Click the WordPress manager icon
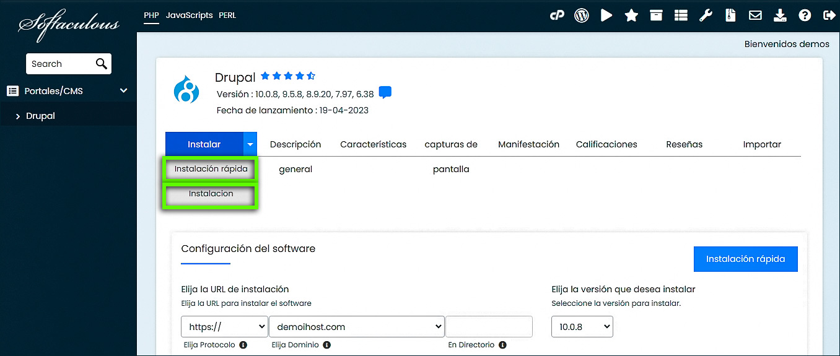The height and width of the screenshot is (356, 840). [582, 15]
